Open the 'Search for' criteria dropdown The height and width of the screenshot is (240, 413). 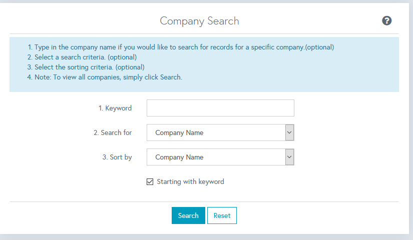click(216, 132)
